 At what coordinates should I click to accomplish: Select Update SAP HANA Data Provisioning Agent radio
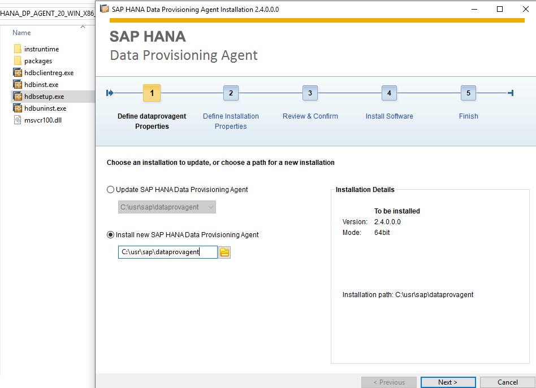click(x=110, y=190)
